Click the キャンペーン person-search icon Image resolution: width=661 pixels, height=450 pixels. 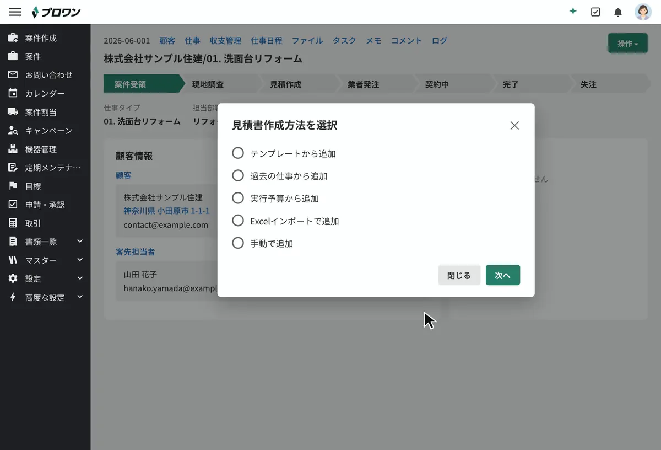click(13, 131)
